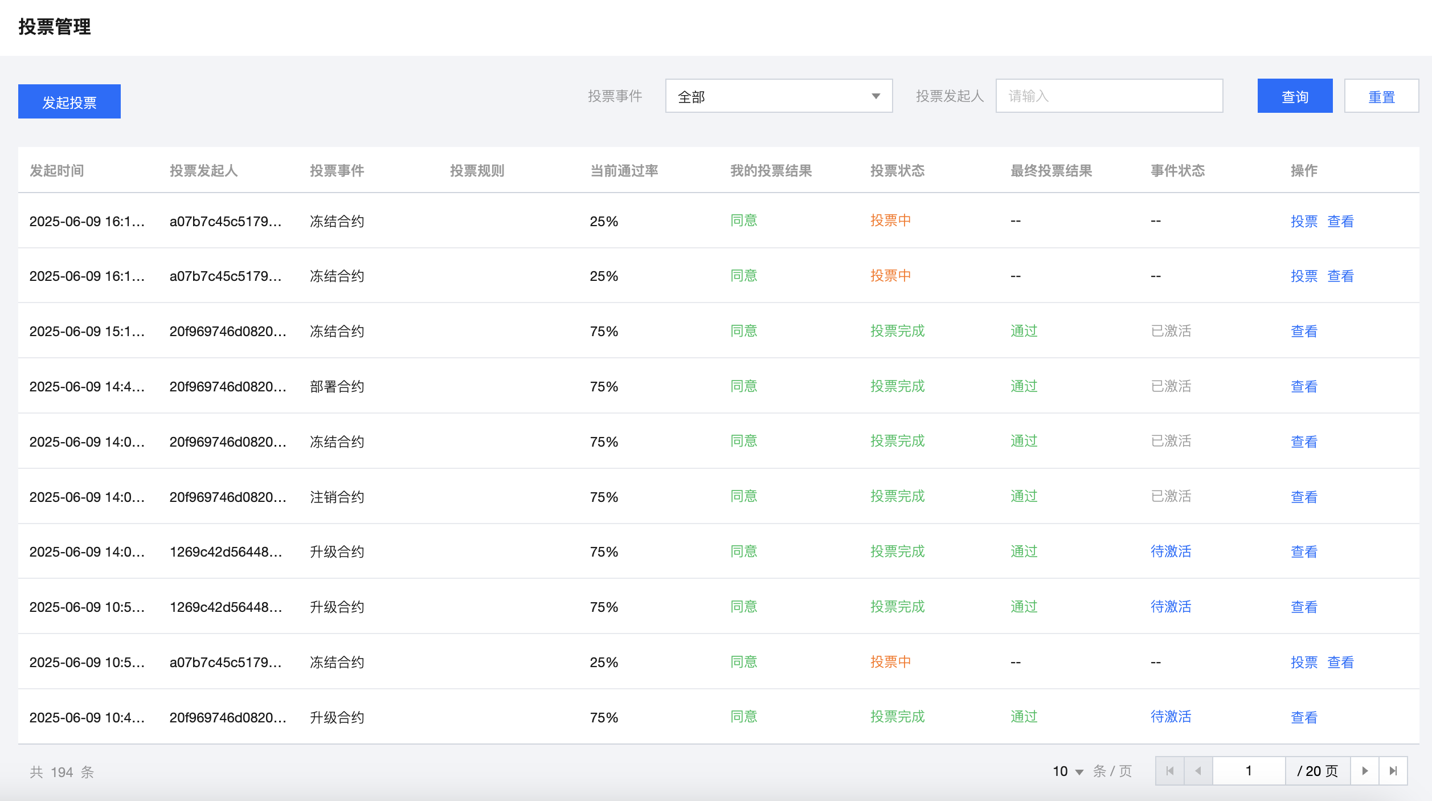Click 75% pass rate in the 部署合约 row
Screen dimensions: 1432x801
(604, 386)
